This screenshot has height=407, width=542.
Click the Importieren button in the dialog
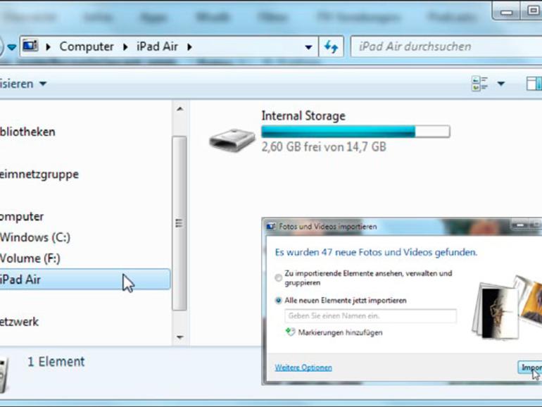coord(530,368)
